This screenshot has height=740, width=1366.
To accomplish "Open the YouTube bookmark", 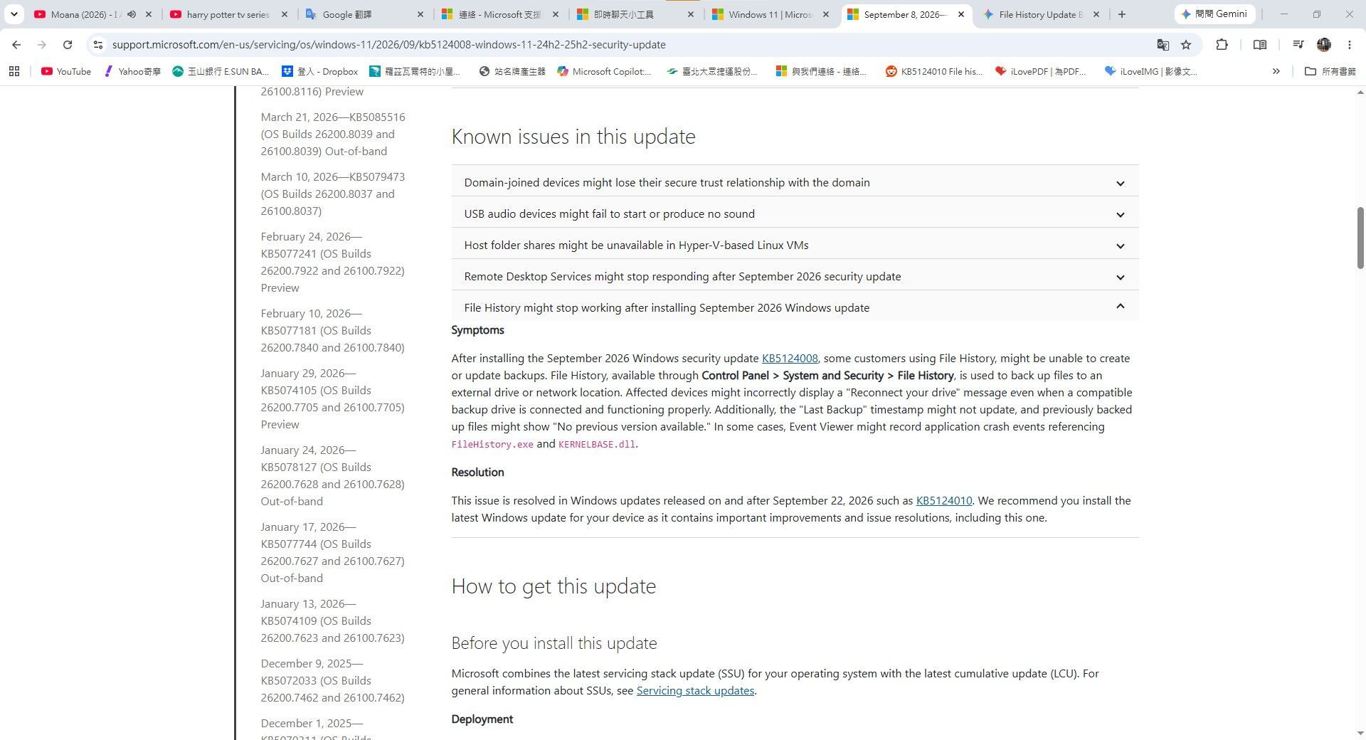I will click(x=66, y=71).
